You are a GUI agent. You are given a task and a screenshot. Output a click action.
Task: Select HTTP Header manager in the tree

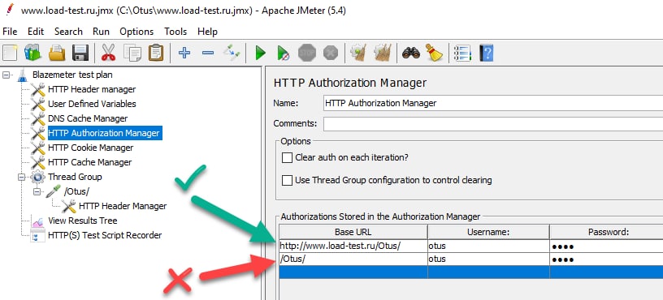[92, 89]
